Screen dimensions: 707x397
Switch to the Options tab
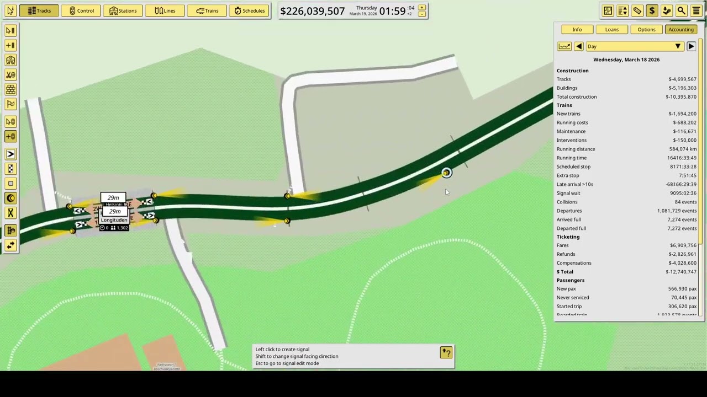[x=646, y=30]
